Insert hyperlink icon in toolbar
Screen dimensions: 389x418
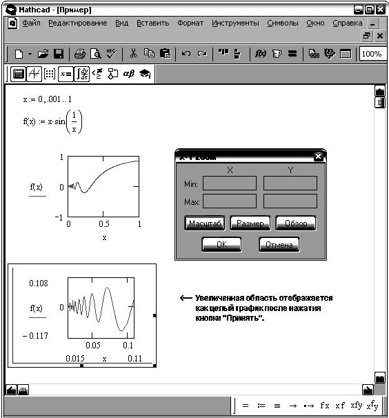pyautogui.click(x=314, y=54)
